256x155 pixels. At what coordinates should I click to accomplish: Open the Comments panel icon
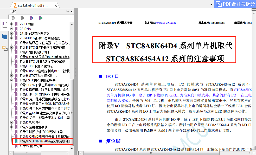click(5, 48)
